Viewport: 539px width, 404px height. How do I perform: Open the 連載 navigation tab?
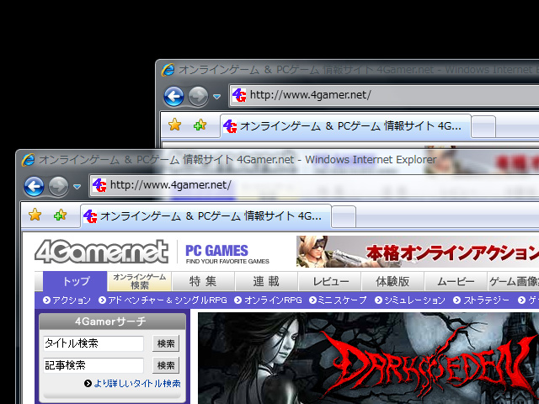tap(266, 282)
